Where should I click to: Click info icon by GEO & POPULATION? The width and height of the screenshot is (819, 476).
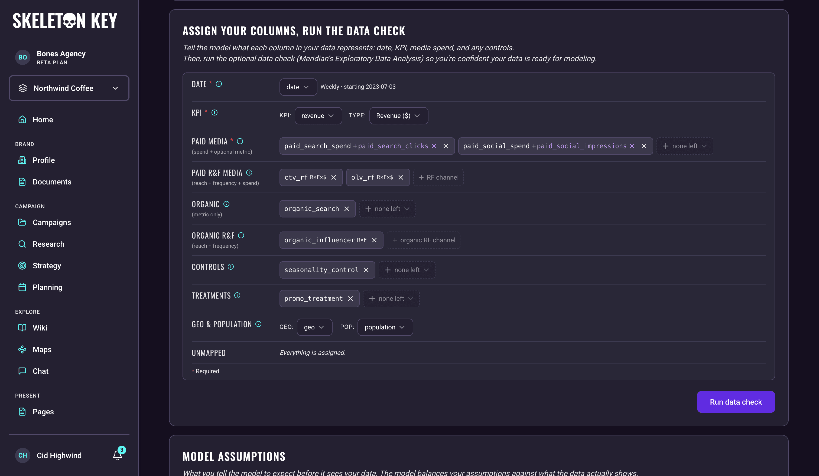pos(258,324)
